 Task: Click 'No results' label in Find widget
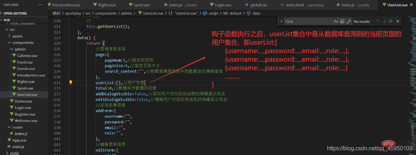click(362, 21)
